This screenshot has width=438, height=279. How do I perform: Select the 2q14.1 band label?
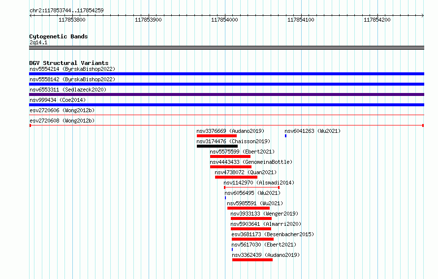point(38,42)
